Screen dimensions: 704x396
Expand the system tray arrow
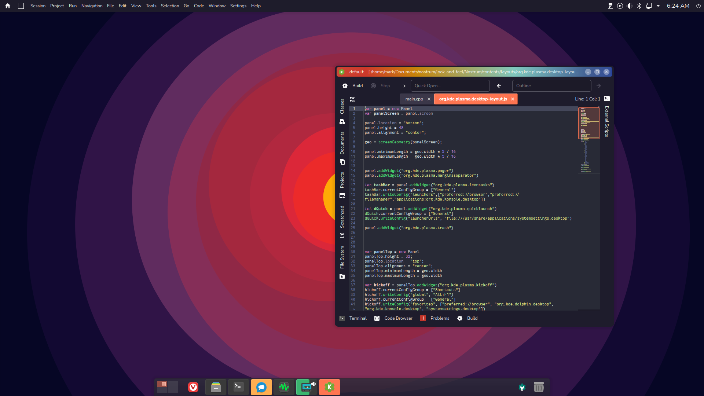click(659, 5)
